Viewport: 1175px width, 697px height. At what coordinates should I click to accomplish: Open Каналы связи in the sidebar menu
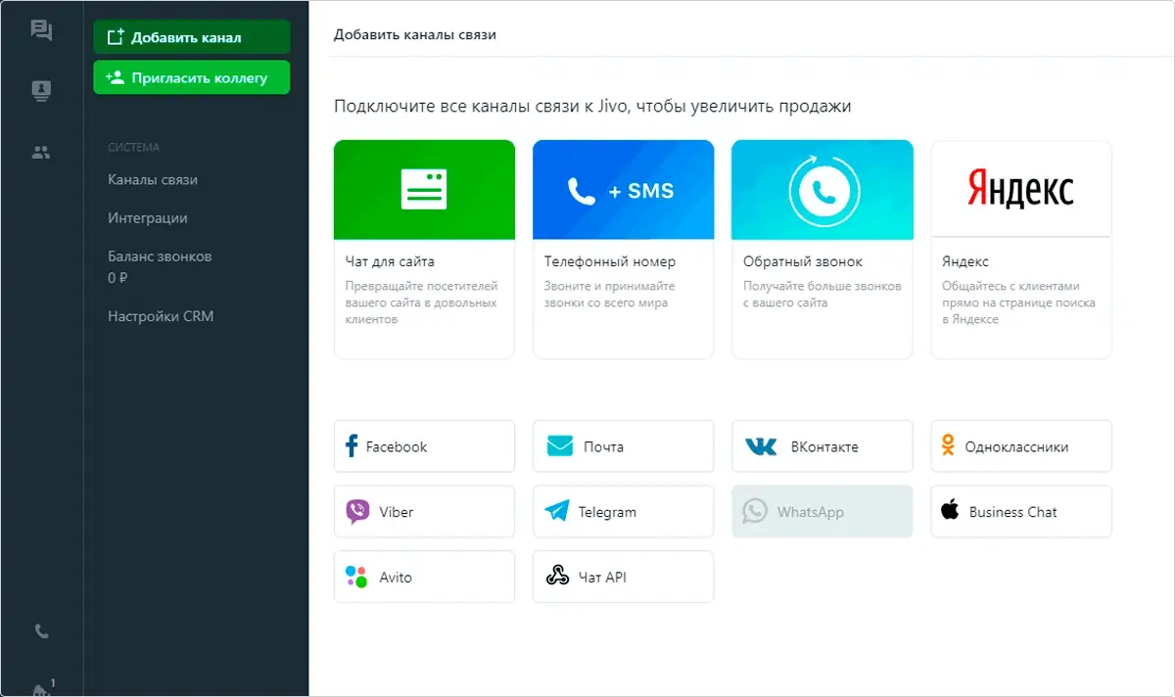[x=153, y=180]
